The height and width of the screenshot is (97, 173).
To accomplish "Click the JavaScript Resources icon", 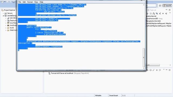I will (x=8, y=25).
